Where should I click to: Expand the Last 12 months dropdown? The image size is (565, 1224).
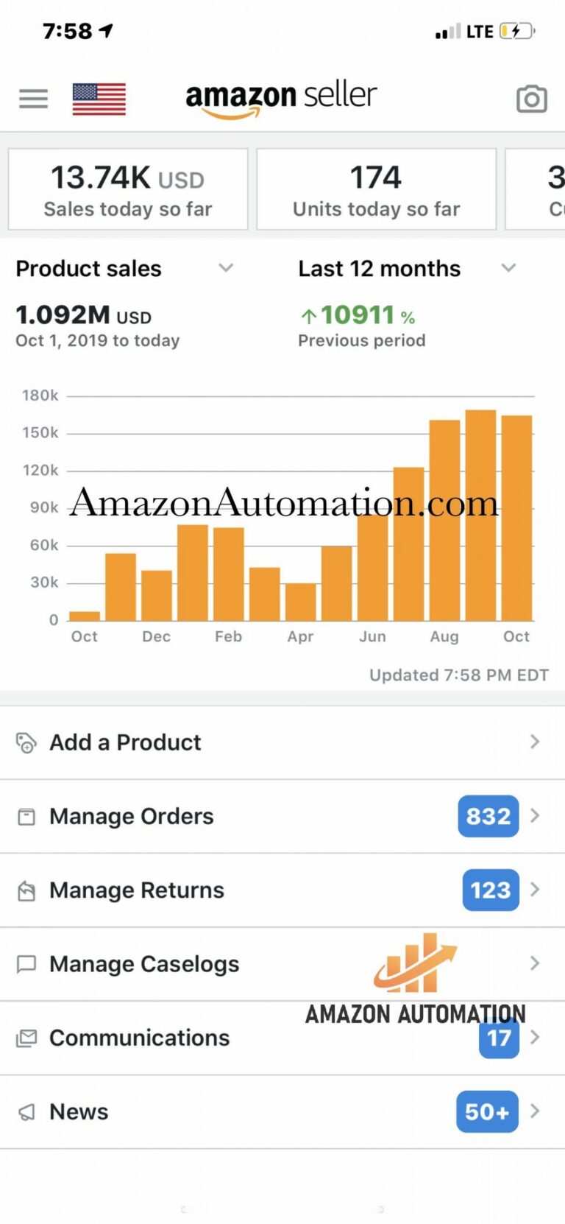coord(508,268)
